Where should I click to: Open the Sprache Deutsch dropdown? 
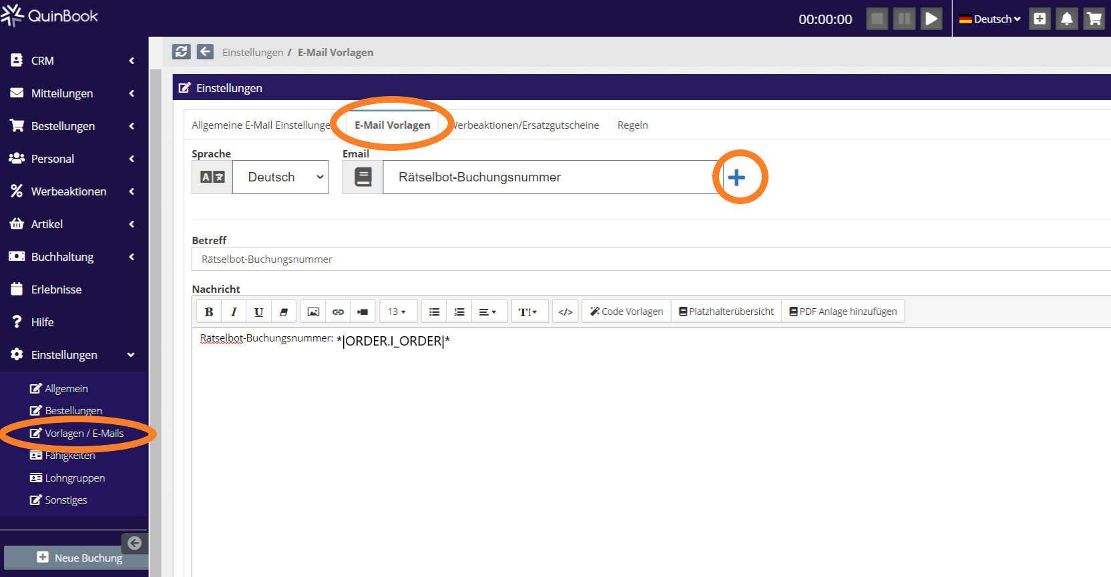click(280, 177)
